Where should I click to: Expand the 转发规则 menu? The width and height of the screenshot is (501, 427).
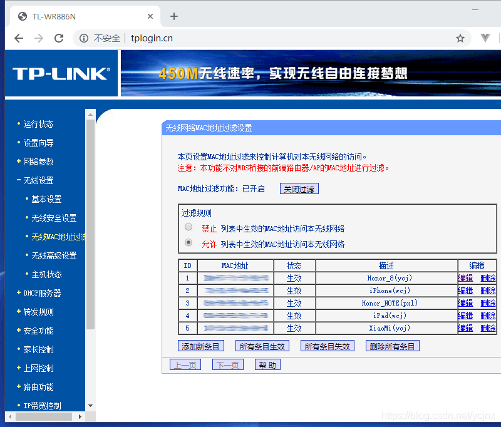(x=38, y=312)
